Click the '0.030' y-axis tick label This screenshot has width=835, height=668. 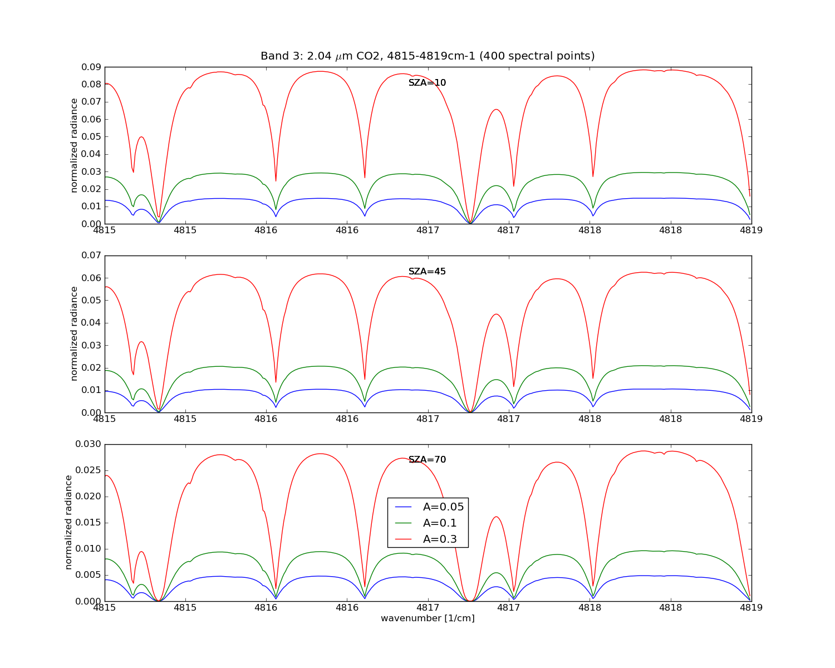[x=89, y=444]
